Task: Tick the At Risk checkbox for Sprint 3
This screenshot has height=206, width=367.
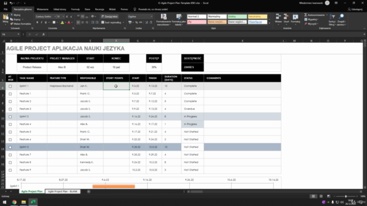Action: pos(10,147)
